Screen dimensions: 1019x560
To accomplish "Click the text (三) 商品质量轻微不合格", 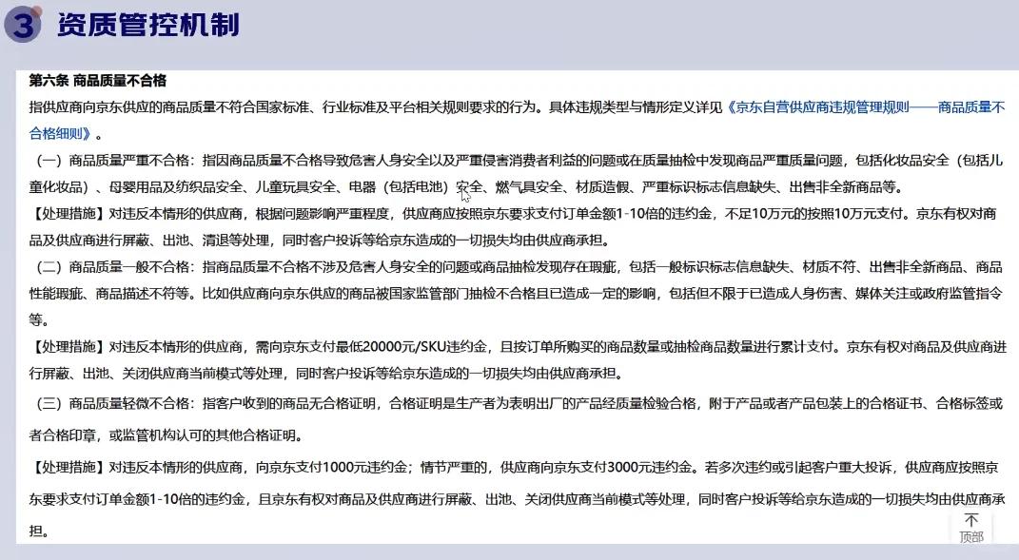I will tap(111, 403).
